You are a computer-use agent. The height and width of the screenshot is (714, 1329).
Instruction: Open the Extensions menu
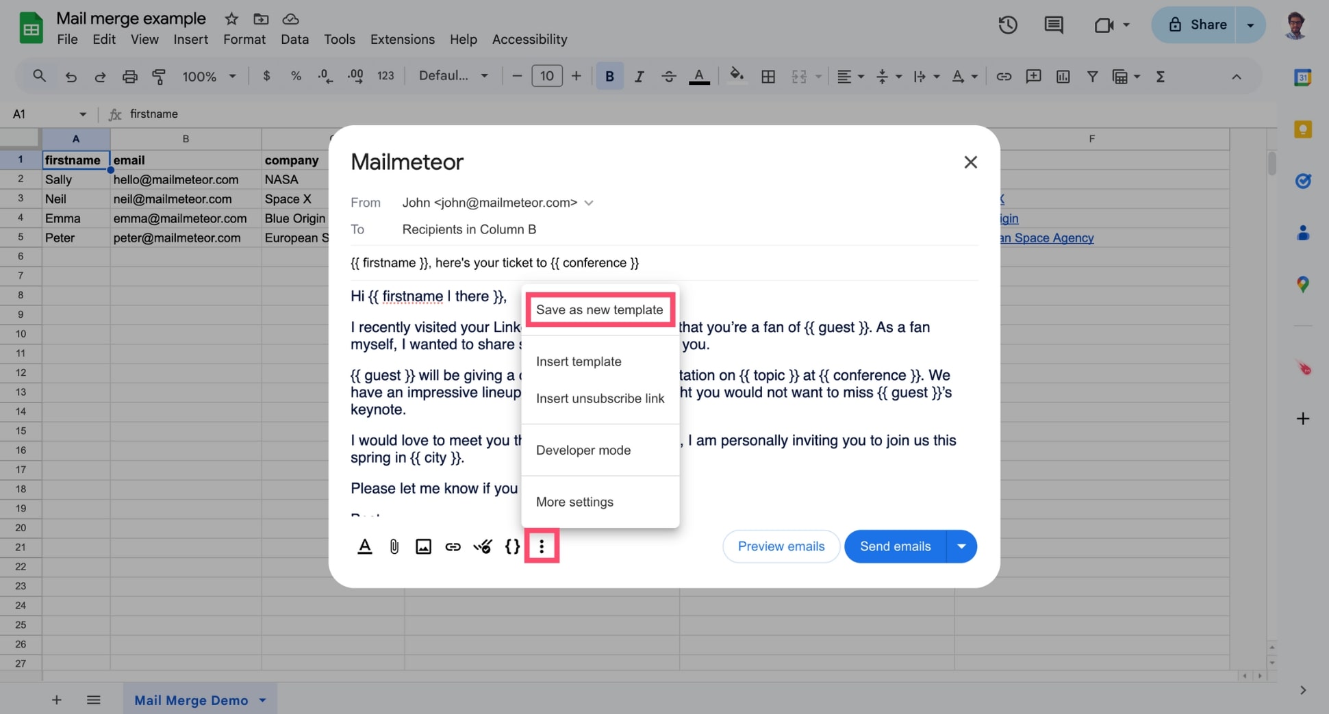[402, 39]
